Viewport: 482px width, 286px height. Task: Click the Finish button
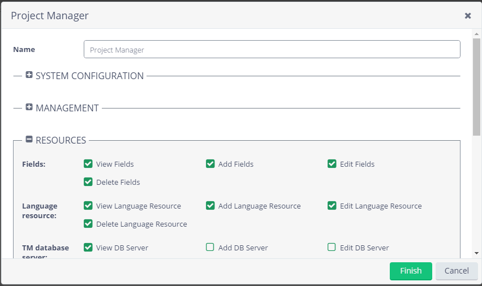point(411,271)
